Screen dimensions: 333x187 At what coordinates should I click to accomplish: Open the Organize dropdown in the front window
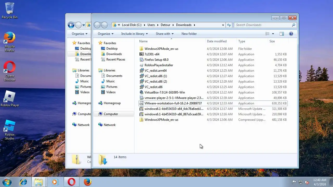pyautogui.click(x=106, y=34)
